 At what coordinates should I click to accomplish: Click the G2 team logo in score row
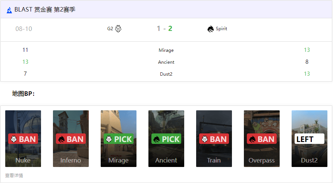tap(118, 29)
